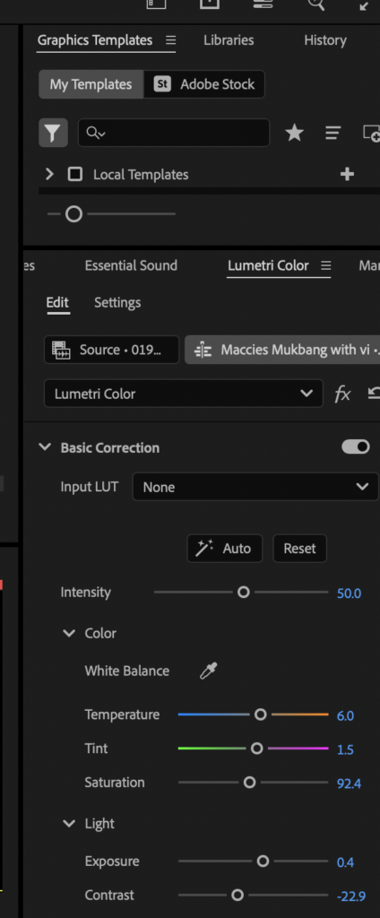380x918 pixels.
Task: Collapse the Basic Correction section
Action: [45, 447]
